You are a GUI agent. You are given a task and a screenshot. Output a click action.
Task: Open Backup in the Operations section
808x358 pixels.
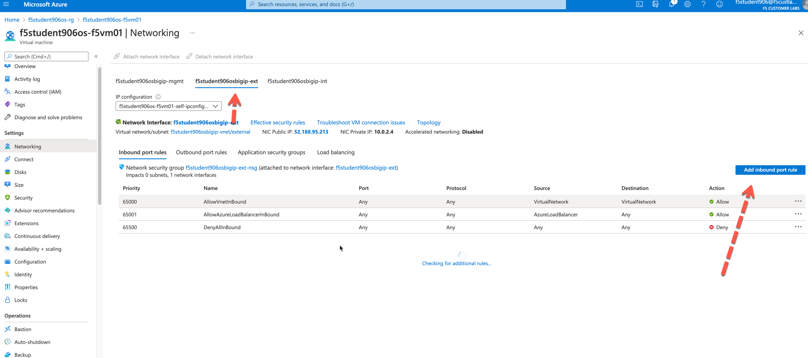pos(22,355)
